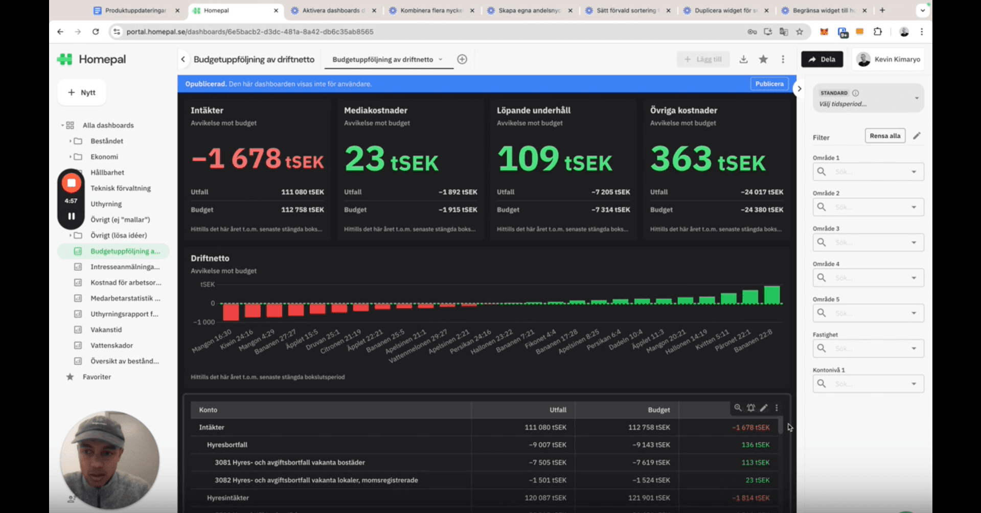
Task: Go back in browser history
Action: click(60, 32)
